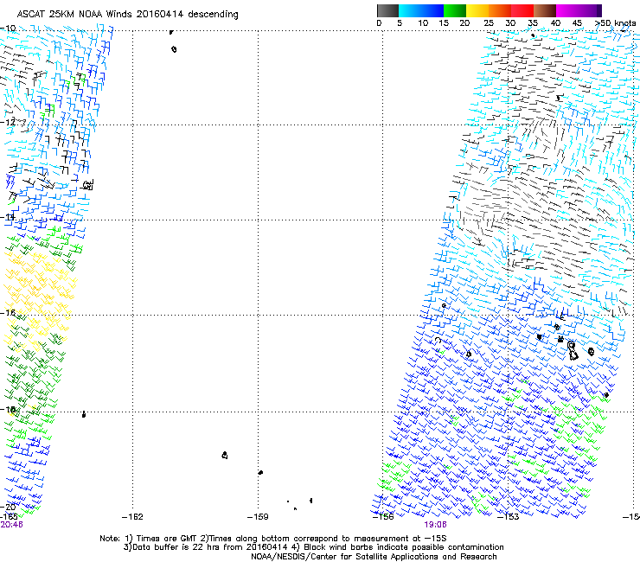The width and height of the screenshot is (640, 562).
Task: Click the note line starting "Note: 1) Times are GMT"
Action: pos(273,539)
